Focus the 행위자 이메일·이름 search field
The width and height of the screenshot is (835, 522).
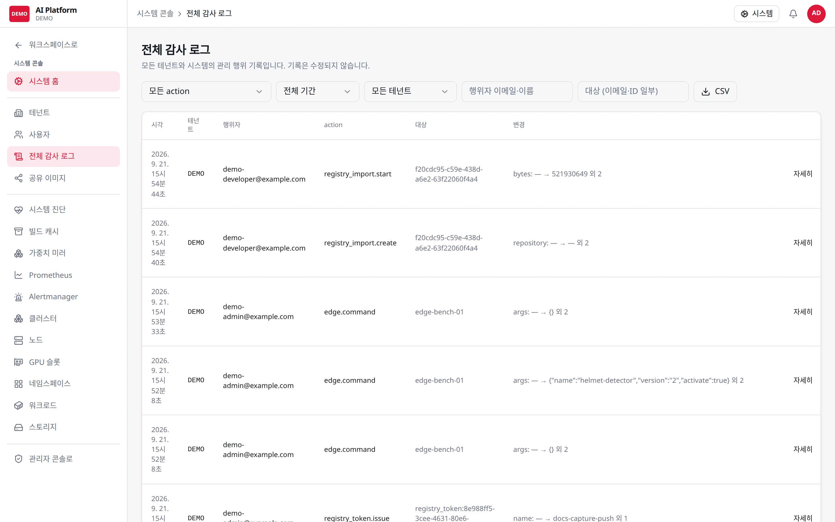coord(517,91)
